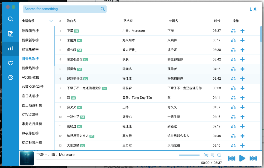Open the play mode list icon

click(212, 155)
